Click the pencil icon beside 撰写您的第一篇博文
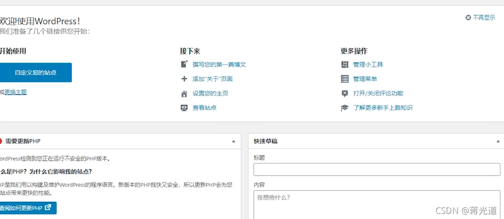The width and height of the screenshot is (504, 219). point(184,64)
